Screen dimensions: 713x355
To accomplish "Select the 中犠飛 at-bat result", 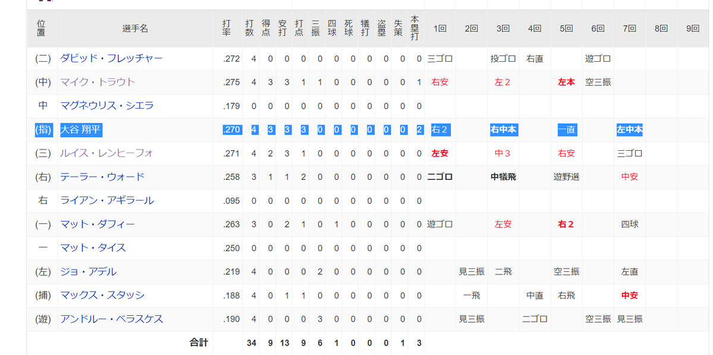I will [x=503, y=177].
